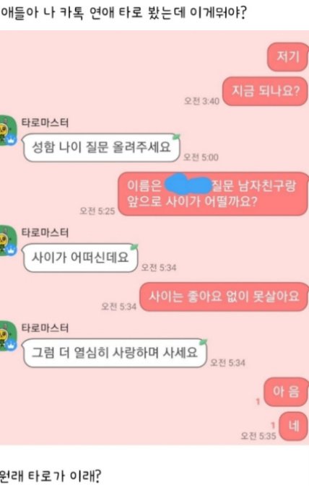Open the third 타로마스터 profile avatar
The image size is (309, 500).
click(8, 336)
